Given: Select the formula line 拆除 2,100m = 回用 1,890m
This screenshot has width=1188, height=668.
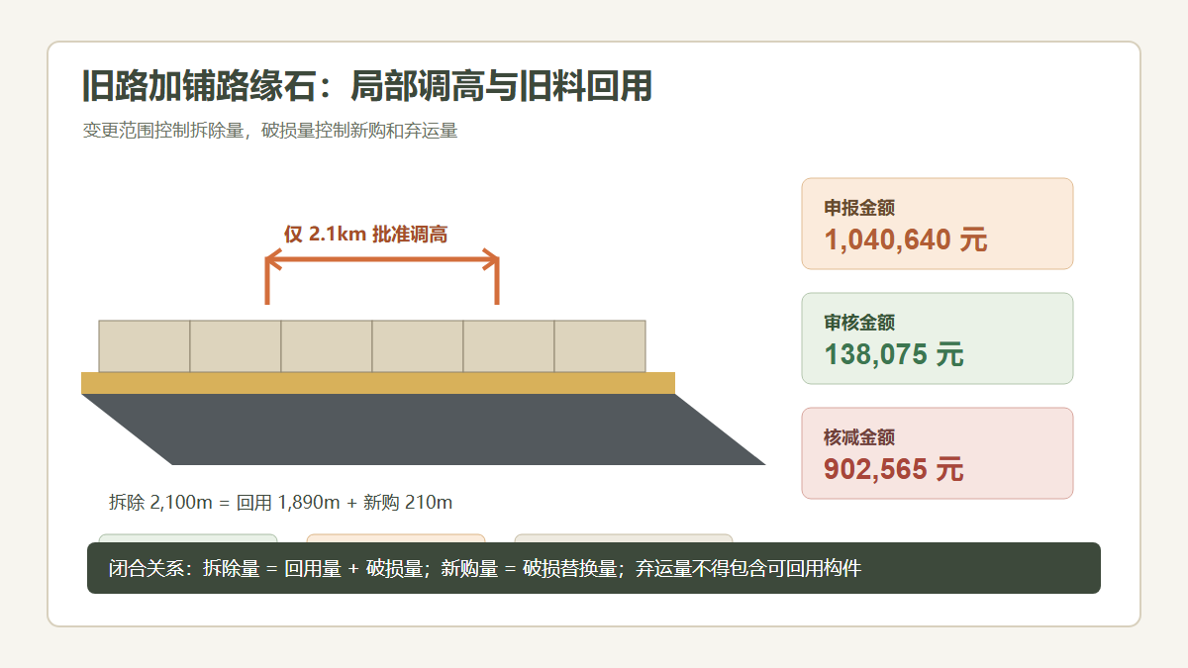Looking at the screenshot, I should [280, 503].
